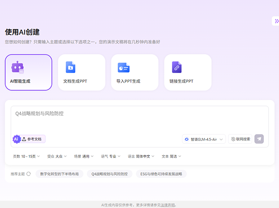Screen dimensions: 279x208
Task: Select the AI智能生成 robot icon card
Action: coord(29,73)
